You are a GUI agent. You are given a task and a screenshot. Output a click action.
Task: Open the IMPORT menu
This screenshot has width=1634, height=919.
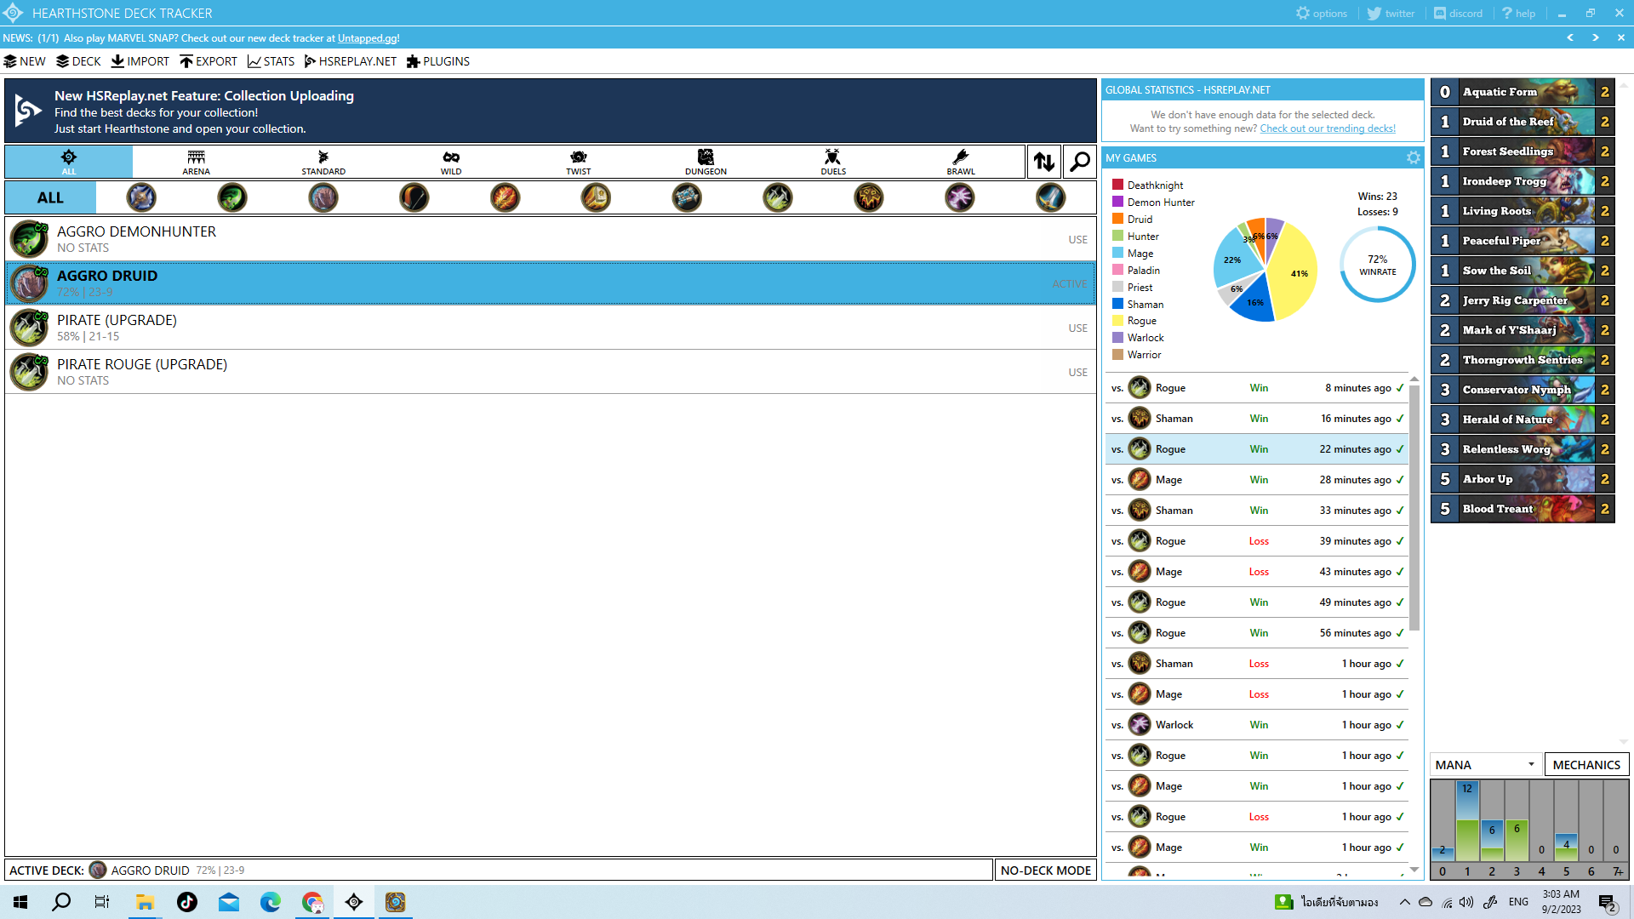pyautogui.click(x=140, y=61)
